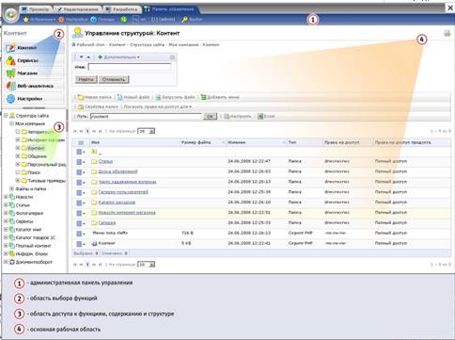This screenshot has width=455, height=340.
Task: Open the Настройки section in left sidebar
Action: [34, 99]
